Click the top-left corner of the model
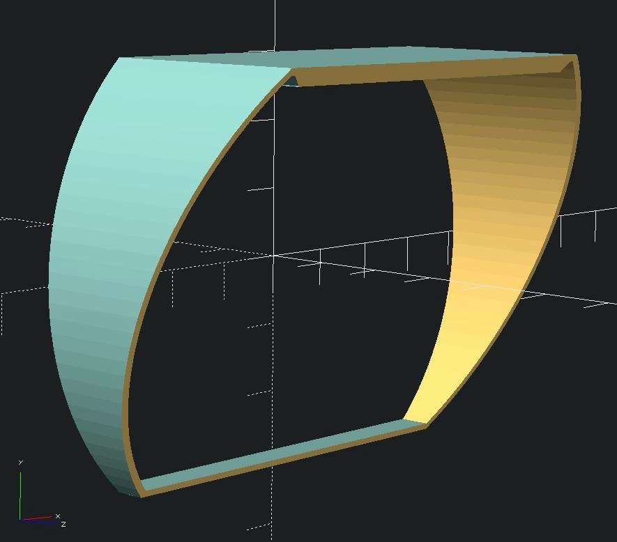 (121, 59)
